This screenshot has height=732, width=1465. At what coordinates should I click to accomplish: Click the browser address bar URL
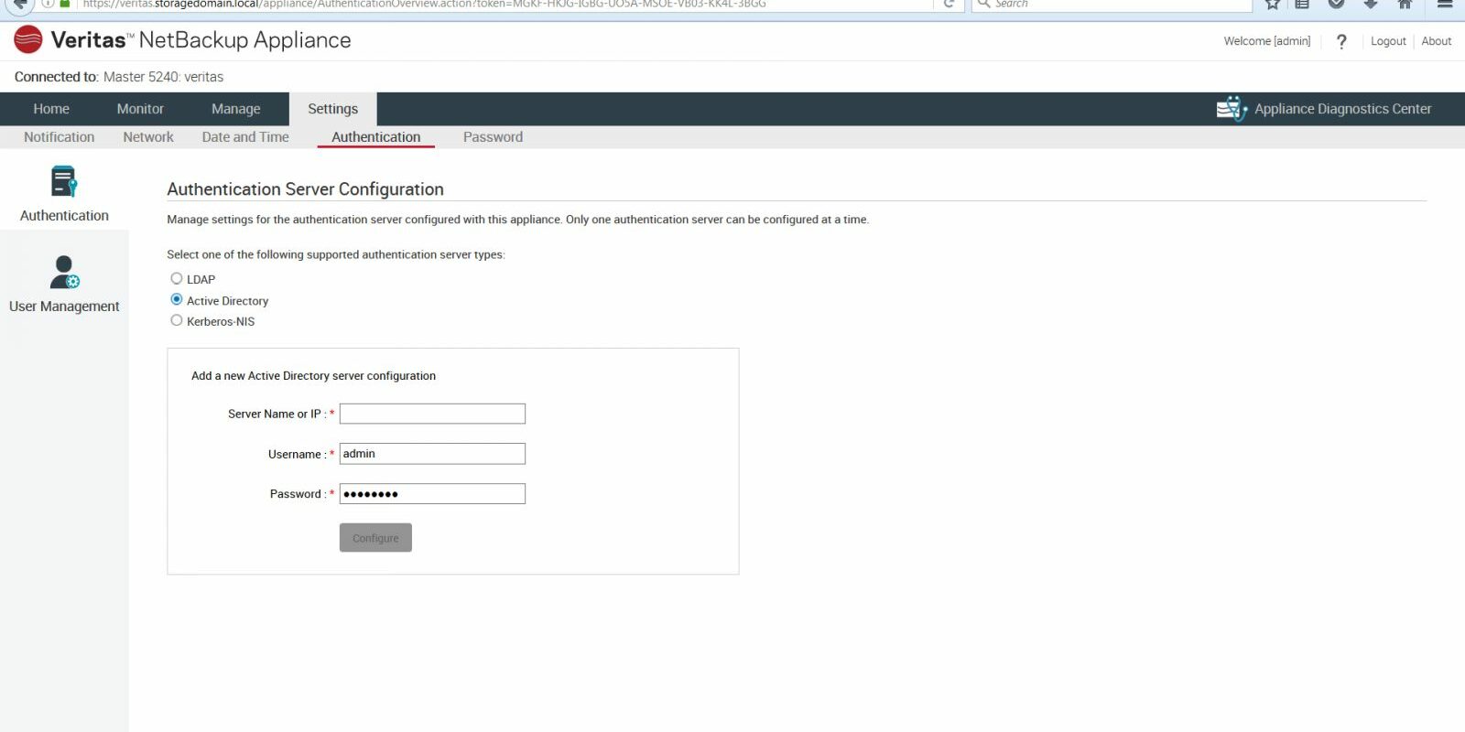(x=424, y=5)
